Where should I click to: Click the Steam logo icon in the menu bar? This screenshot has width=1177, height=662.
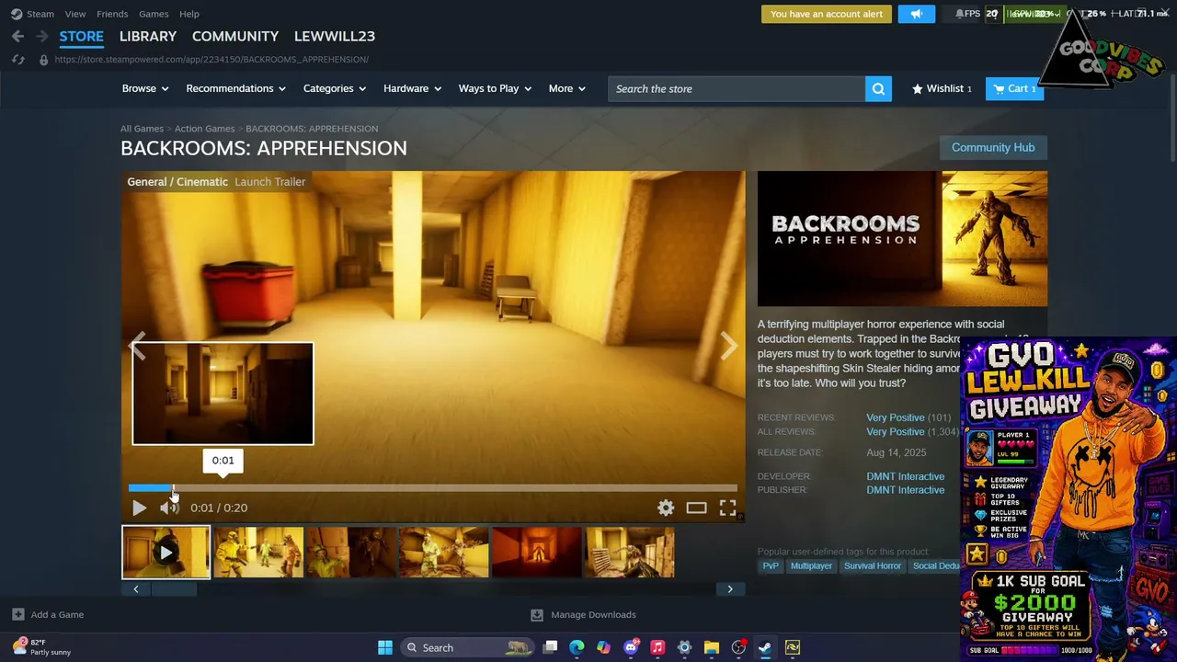click(17, 14)
